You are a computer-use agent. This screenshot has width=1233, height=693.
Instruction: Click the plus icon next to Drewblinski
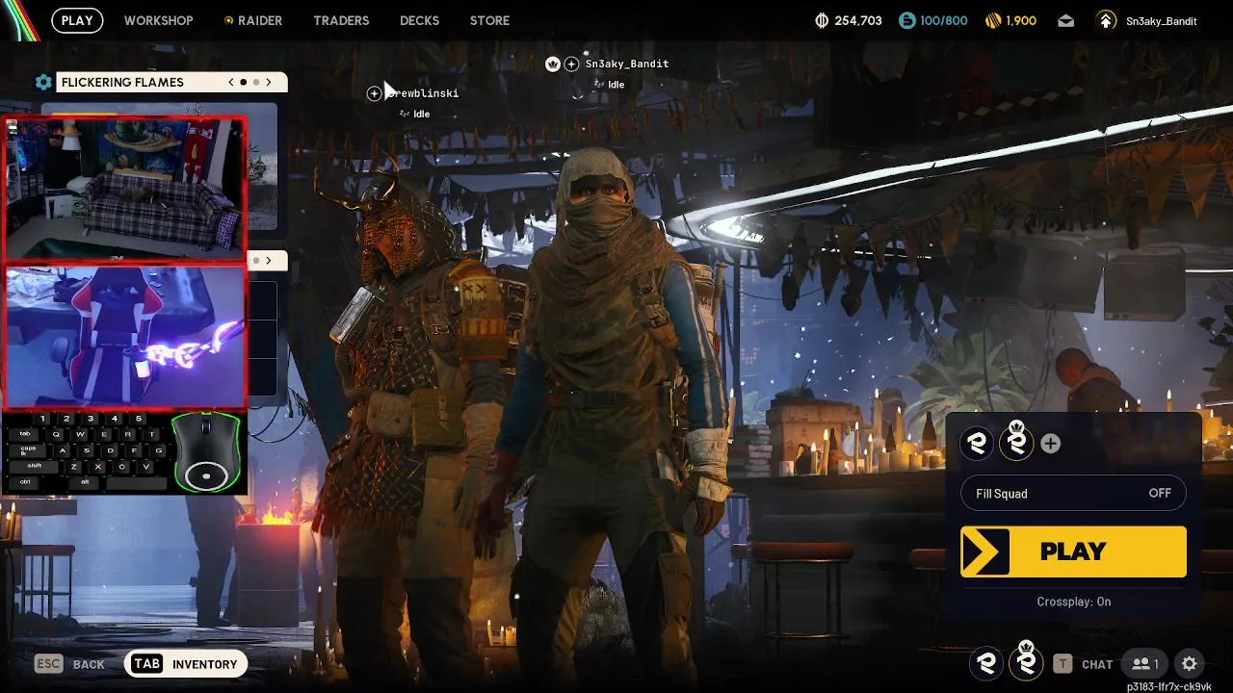click(374, 93)
